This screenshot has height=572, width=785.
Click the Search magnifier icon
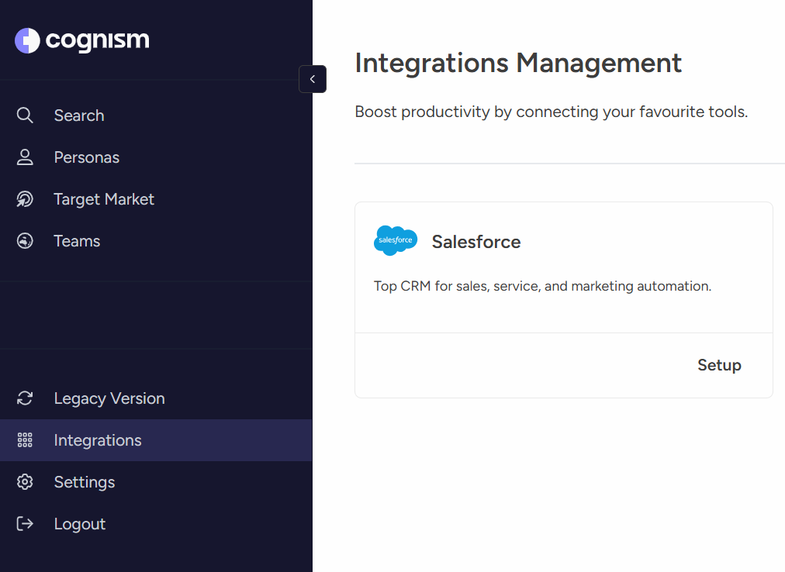click(x=25, y=115)
